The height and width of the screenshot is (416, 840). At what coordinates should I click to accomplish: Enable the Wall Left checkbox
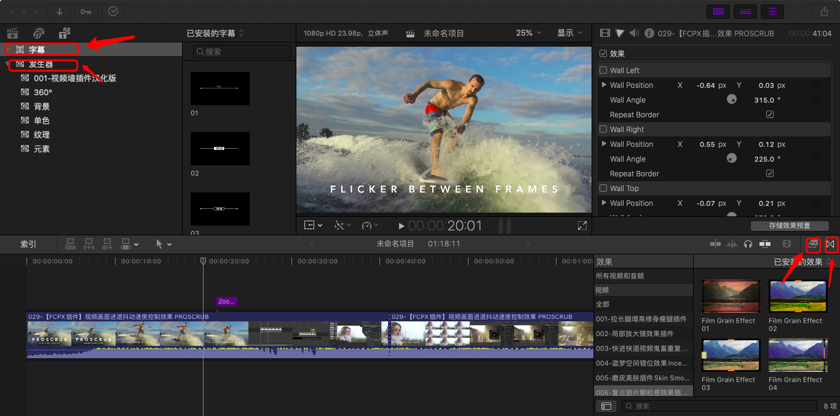[x=603, y=70]
